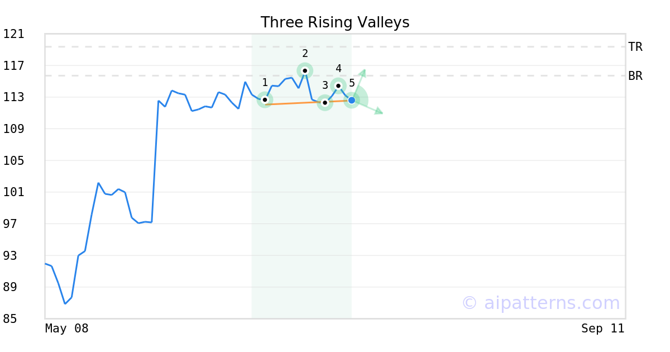Click the TR level label
670x352 pixels.
tap(635, 47)
